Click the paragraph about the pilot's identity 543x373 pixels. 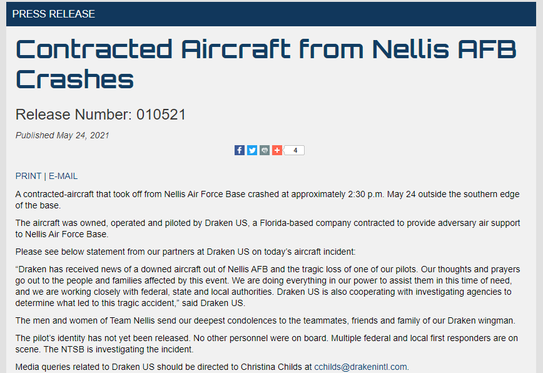click(x=267, y=344)
